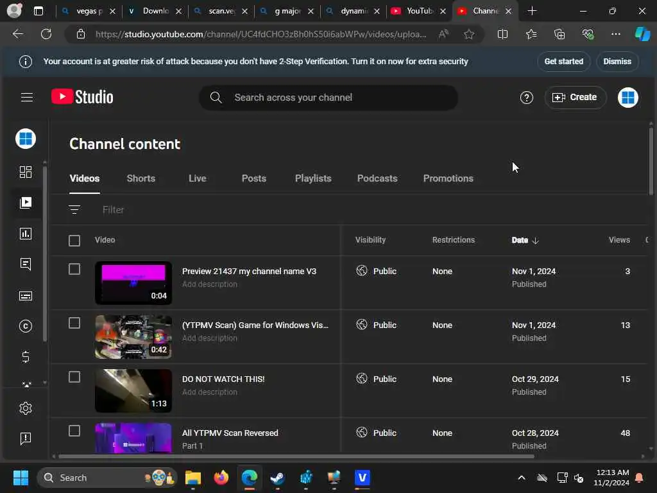Switch to the Posts tab
The height and width of the screenshot is (493, 657).
pos(254,178)
